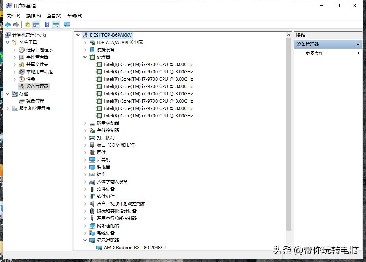Toggle the console tree pane icon
The width and height of the screenshot is (366, 262).
pyautogui.click(x=36, y=25)
